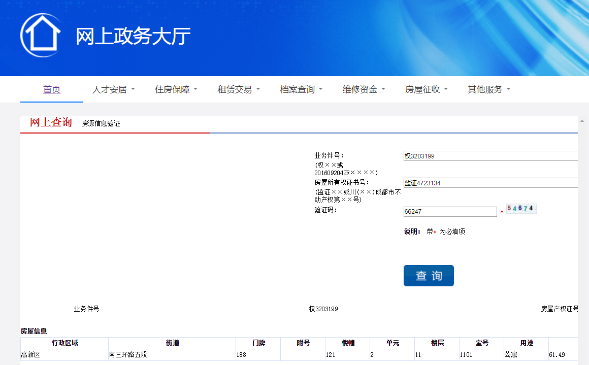Expand the 租赁交易 dropdown menu
The width and height of the screenshot is (589, 365).
[x=239, y=90]
